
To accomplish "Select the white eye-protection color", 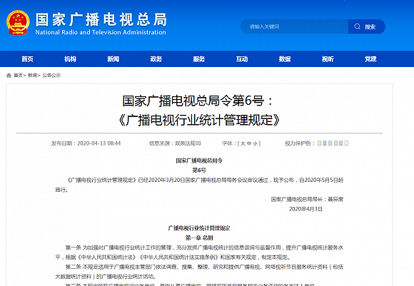I will (346, 143).
